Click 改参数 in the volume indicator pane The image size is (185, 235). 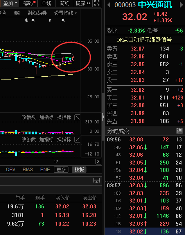[29, 117]
